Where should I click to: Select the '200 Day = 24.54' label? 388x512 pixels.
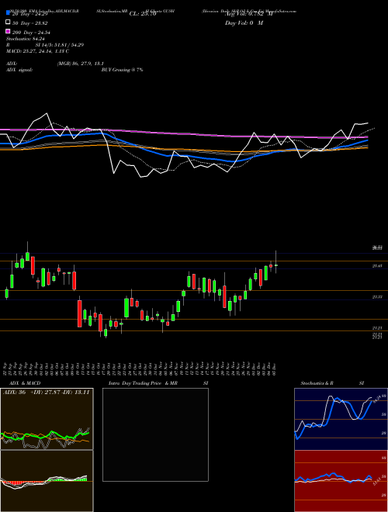(31, 33)
